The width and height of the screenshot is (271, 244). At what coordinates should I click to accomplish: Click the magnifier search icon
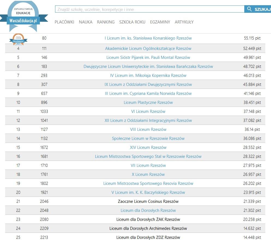point(249,9)
